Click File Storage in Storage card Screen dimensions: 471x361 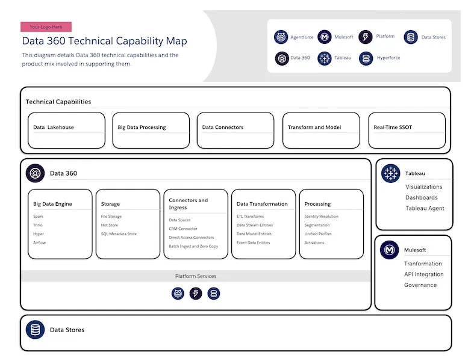[x=111, y=217]
